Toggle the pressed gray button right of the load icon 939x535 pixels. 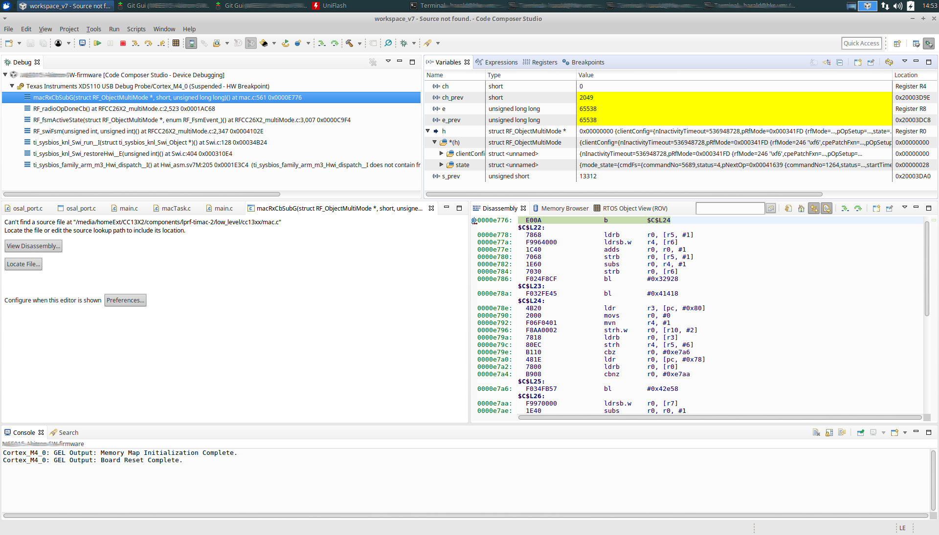tap(251, 43)
